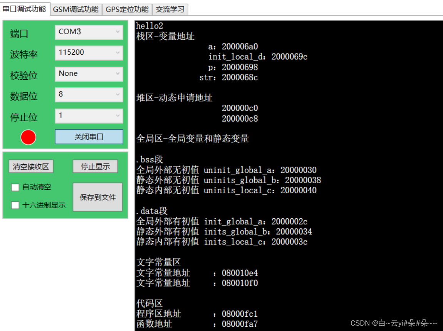Click the 文字常量地址 080010e4 line
This screenshot has height=331, width=443.
[x=197, y=273]
